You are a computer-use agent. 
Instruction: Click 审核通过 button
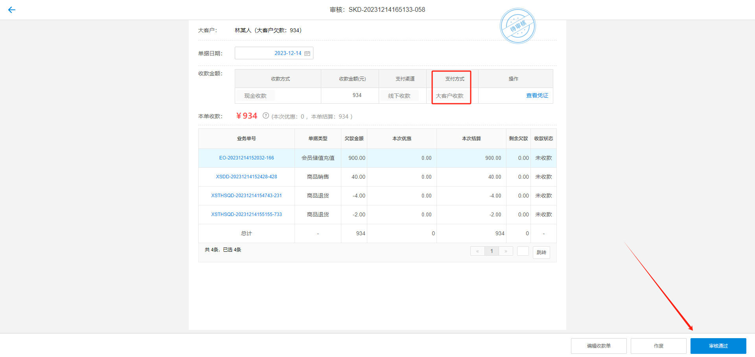coord(718,346)
